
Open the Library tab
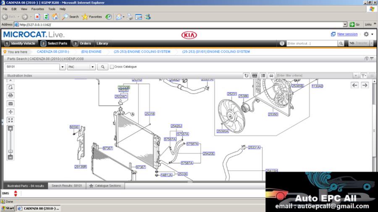(102, 43)
